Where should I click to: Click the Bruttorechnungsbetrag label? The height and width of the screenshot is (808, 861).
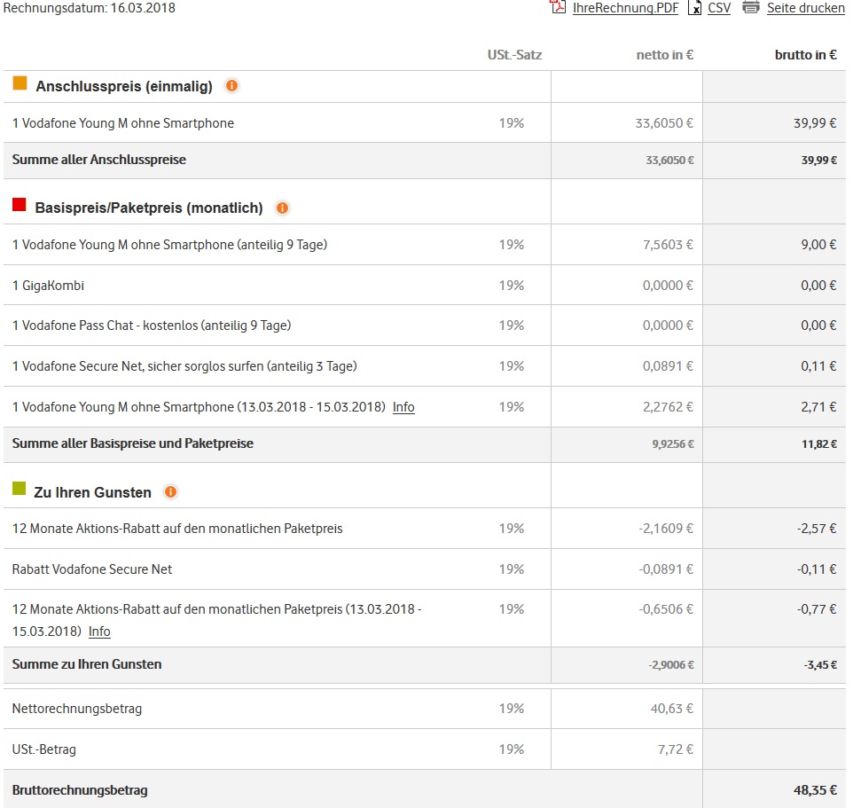(x=80, y=790)
